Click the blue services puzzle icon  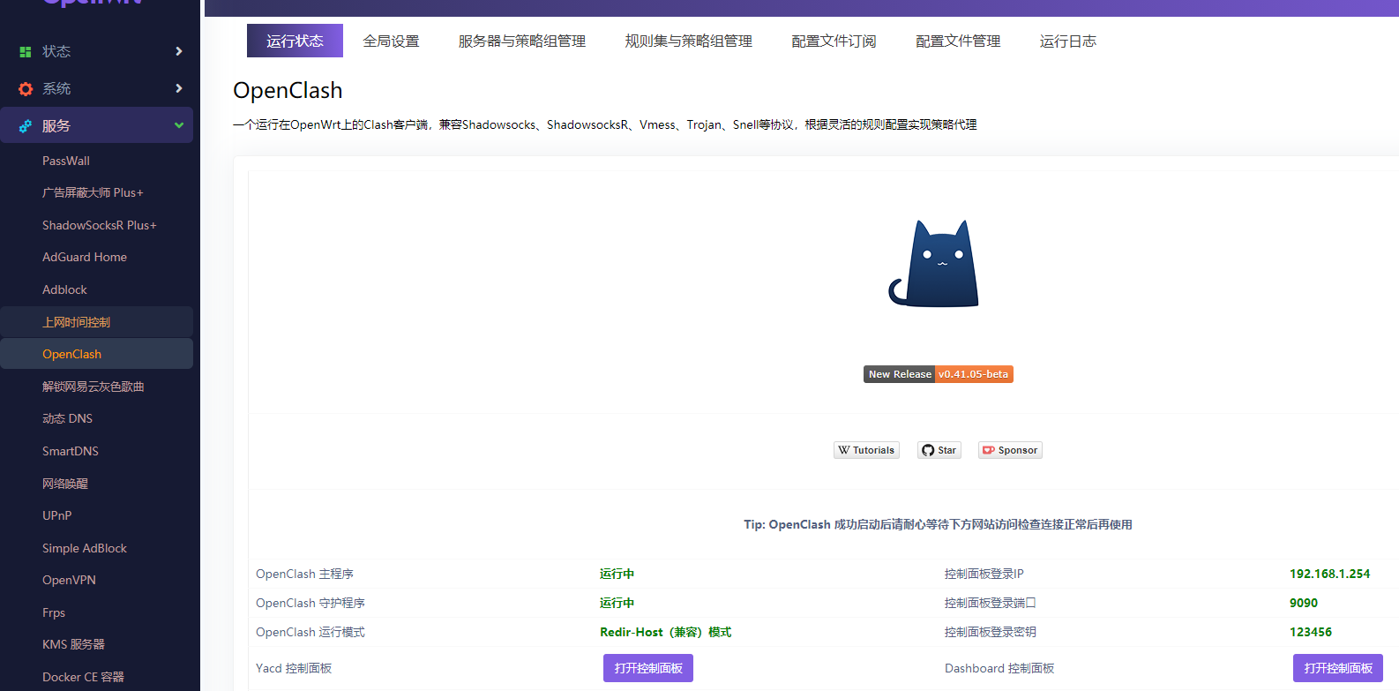pyautogui.click(x=26, y=126)
